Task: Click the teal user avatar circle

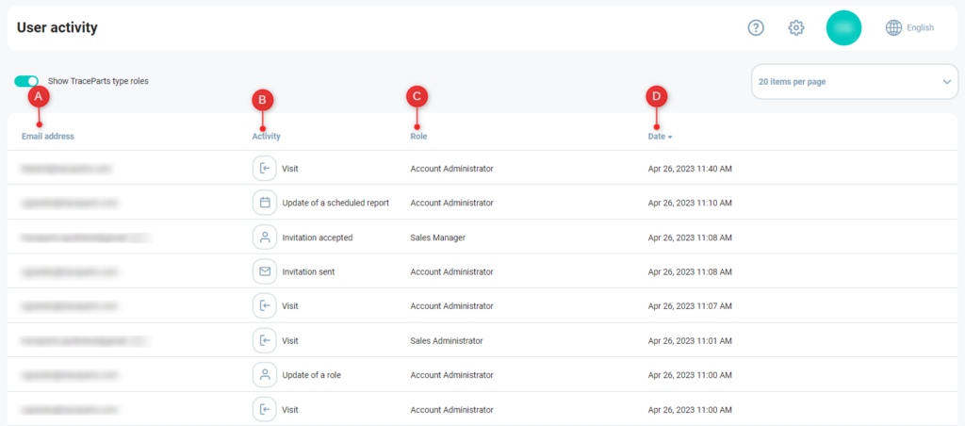Action: pos(844,27)
